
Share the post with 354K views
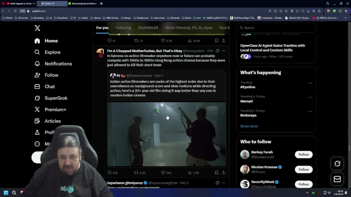coord(223,40)
